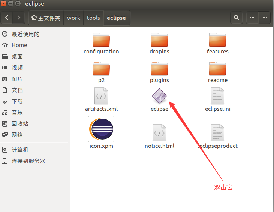This screenshot has width=274, height=212.
Task: Switch to list view
Action: tap(252, 18)
